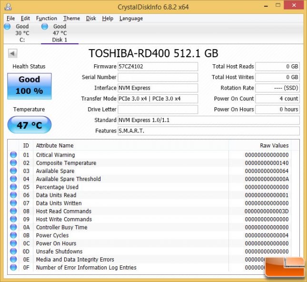This screenshot has height=282, width=307.
Task: Click the Total Host Writes value 0 GB
Action: (x=277, y=78)
